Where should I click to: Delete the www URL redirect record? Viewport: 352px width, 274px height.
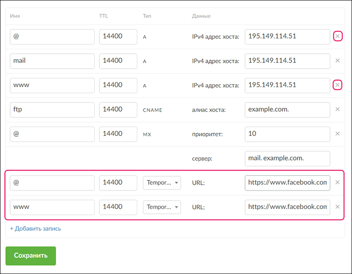337,207
